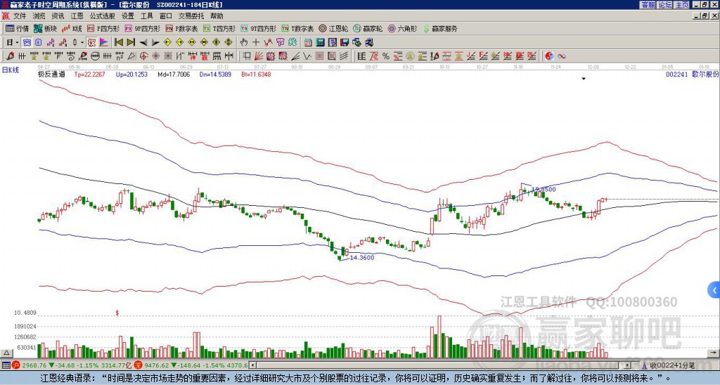Screen dimensions: 720x385
Task: Open the 交易委托 menu
Action: 191,16
